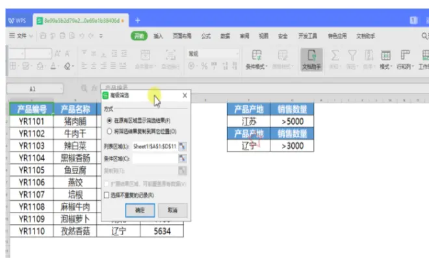
Task: Select cell YR1110
Action: (x=31, y=231)
